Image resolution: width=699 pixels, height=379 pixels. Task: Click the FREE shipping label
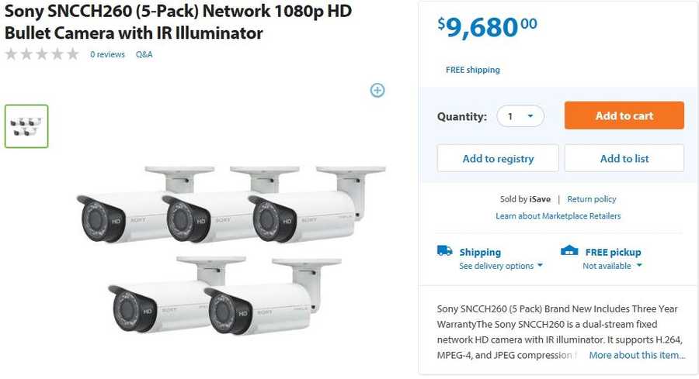472,70
